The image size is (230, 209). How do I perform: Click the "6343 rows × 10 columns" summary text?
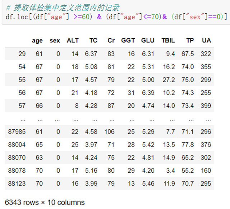45,202
